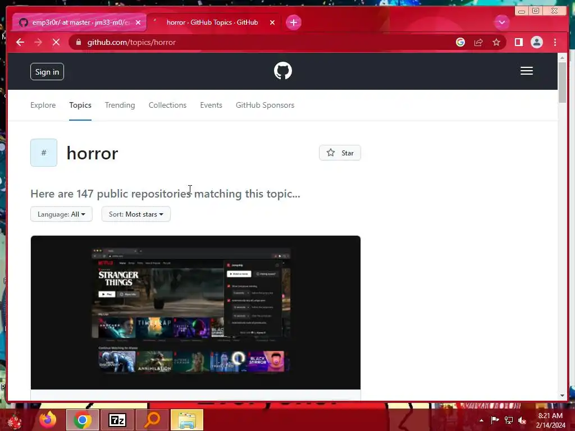575x431 pixels.
Task: Show hidden system tray icons arrow
Action: (481, 420)
